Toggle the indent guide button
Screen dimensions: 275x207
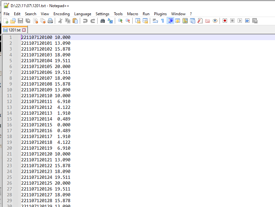tap(171, 21)
